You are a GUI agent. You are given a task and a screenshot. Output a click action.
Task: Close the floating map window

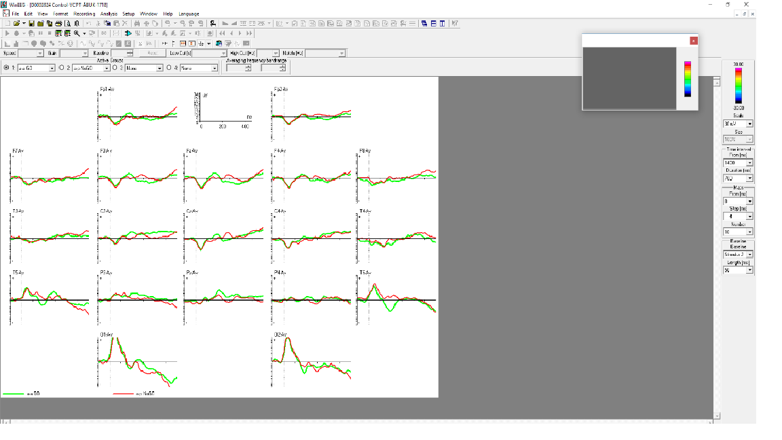693,41
